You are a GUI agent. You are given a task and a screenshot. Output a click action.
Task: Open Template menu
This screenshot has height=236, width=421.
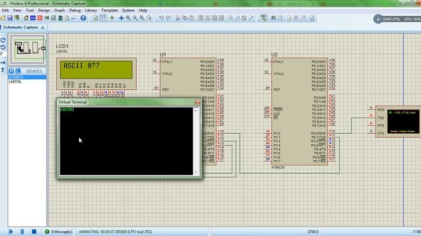[110, 10]
